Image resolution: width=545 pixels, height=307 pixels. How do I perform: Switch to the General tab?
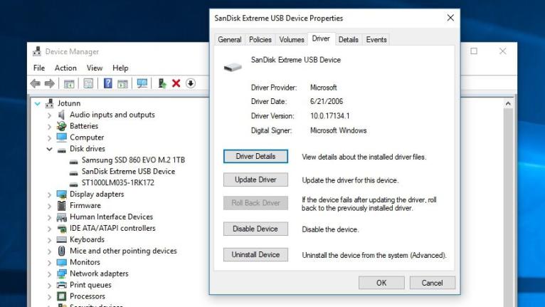230,40
